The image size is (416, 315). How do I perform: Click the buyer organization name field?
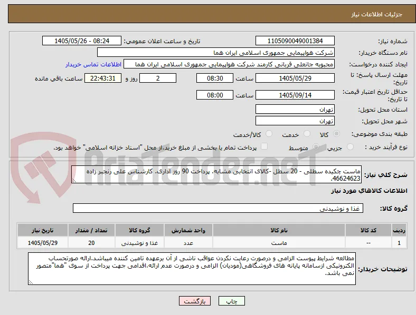[216, 52]
